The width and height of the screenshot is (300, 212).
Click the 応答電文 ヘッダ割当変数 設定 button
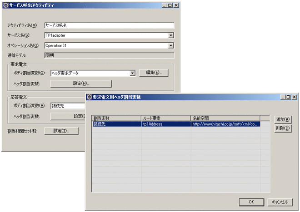click(x=68, y=116)
